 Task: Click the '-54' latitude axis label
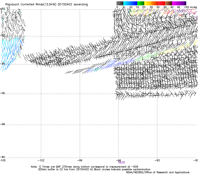tap(2, 63)
